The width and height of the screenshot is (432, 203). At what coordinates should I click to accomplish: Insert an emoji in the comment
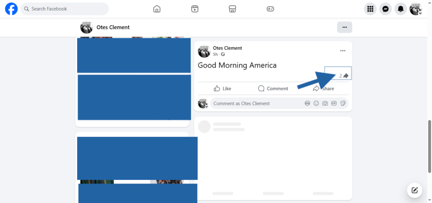click(316, 103)
